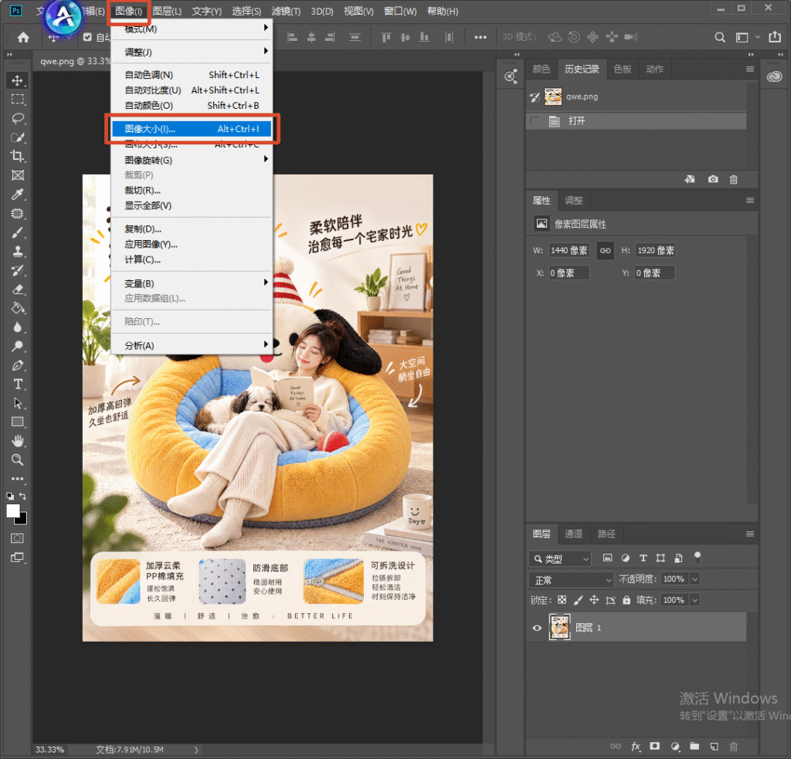Viewport: 791px width, 759px height.
Task: Select the Paint Bucket tool
Action: (x=18, y=308)
